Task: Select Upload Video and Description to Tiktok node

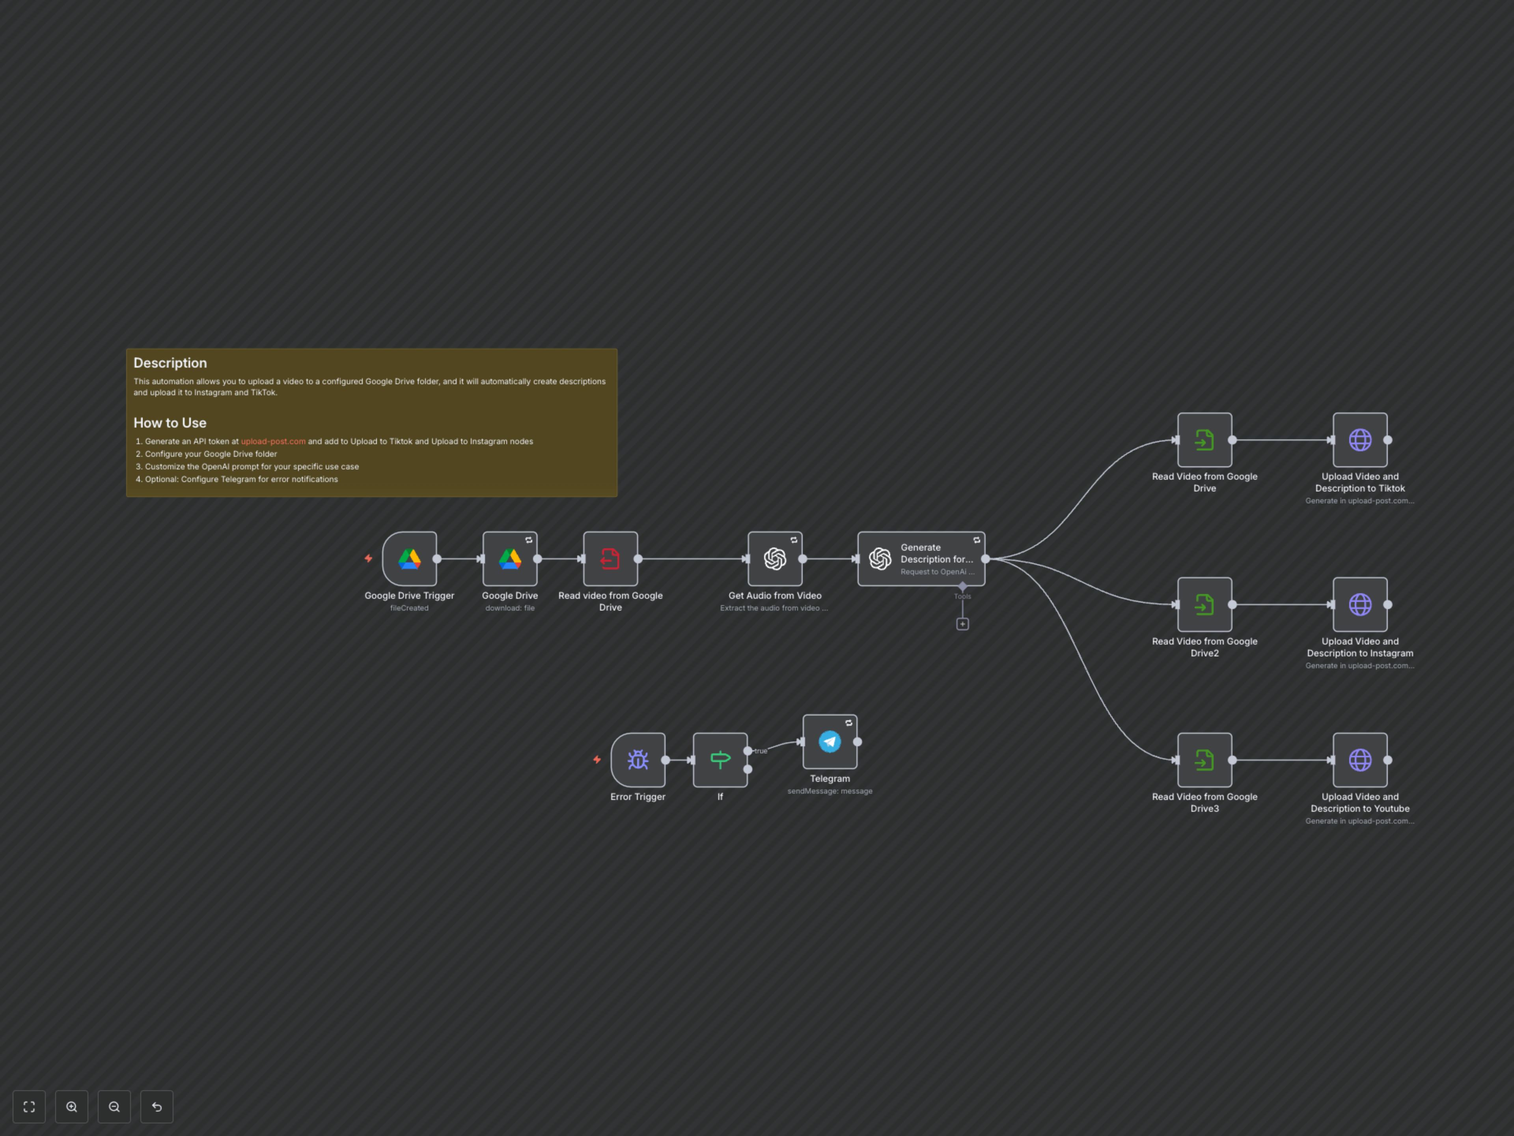Action: (1360, 440)
